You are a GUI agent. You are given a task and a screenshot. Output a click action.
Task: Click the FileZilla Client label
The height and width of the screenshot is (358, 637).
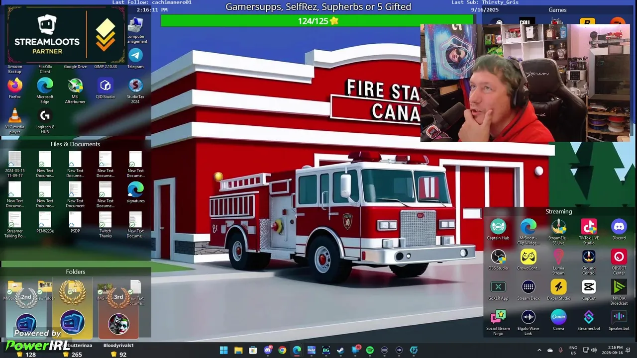click(x=45, y=69)
